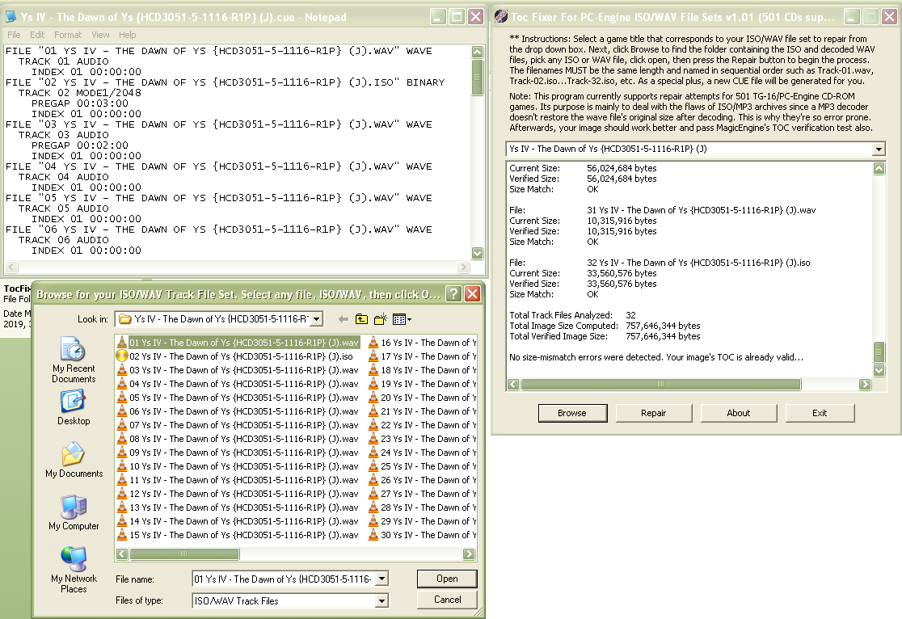The width and height of the screenshot is (902, 619).
Task: Open game title dropdown in Toc Fixer
Action: [x=879, y=149]
